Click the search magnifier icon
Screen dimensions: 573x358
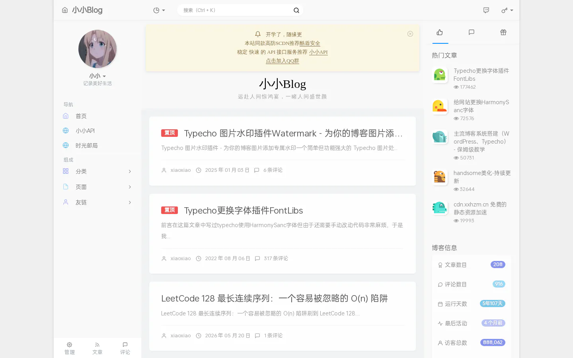296,10
